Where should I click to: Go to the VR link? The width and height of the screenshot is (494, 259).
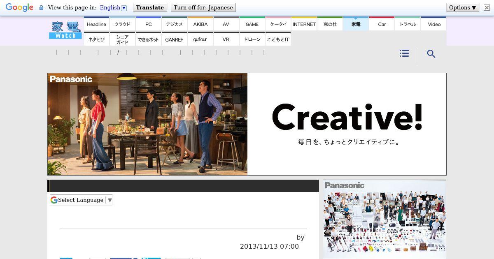(226, 39)
